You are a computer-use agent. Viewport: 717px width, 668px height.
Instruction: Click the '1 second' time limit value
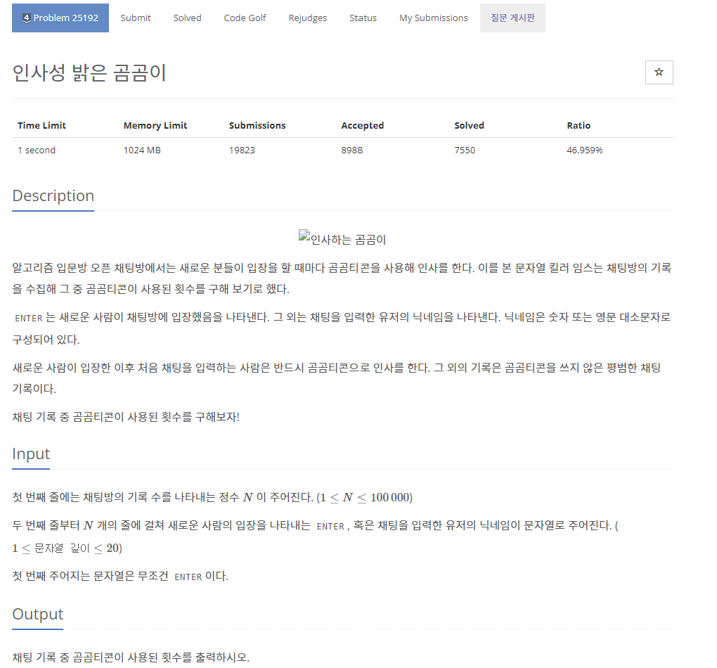[37, 150]
